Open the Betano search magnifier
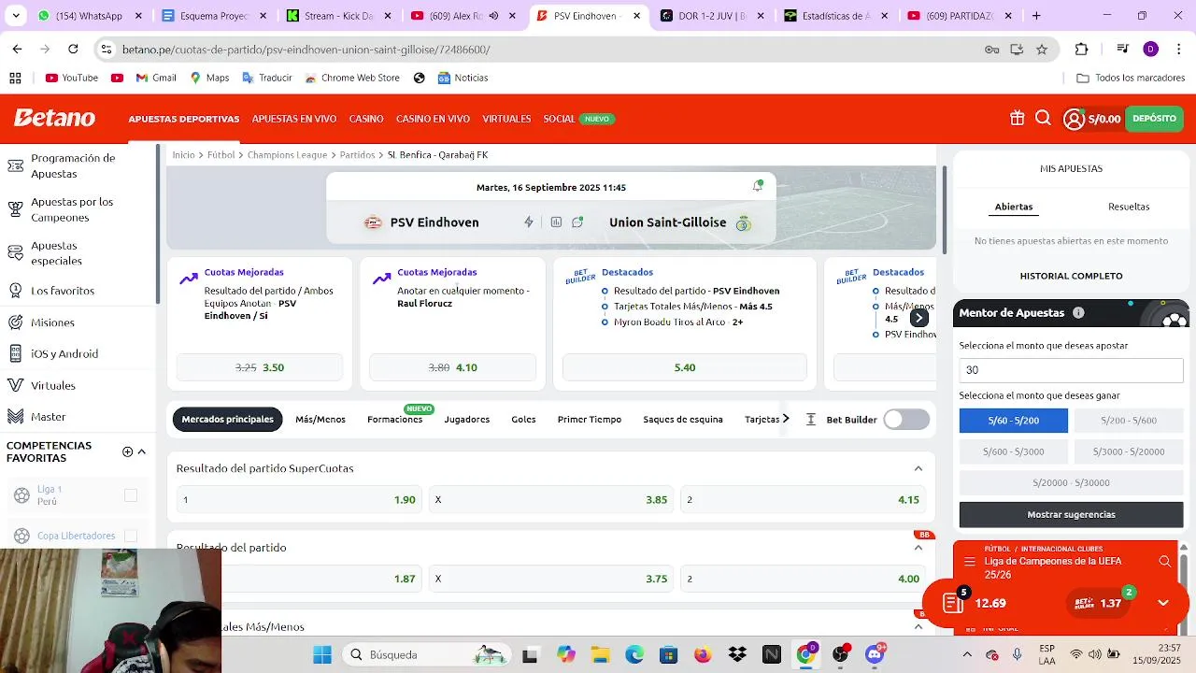Image resolution: width=1196 pixels, height=673 pixels. (x=1044, y=119)
